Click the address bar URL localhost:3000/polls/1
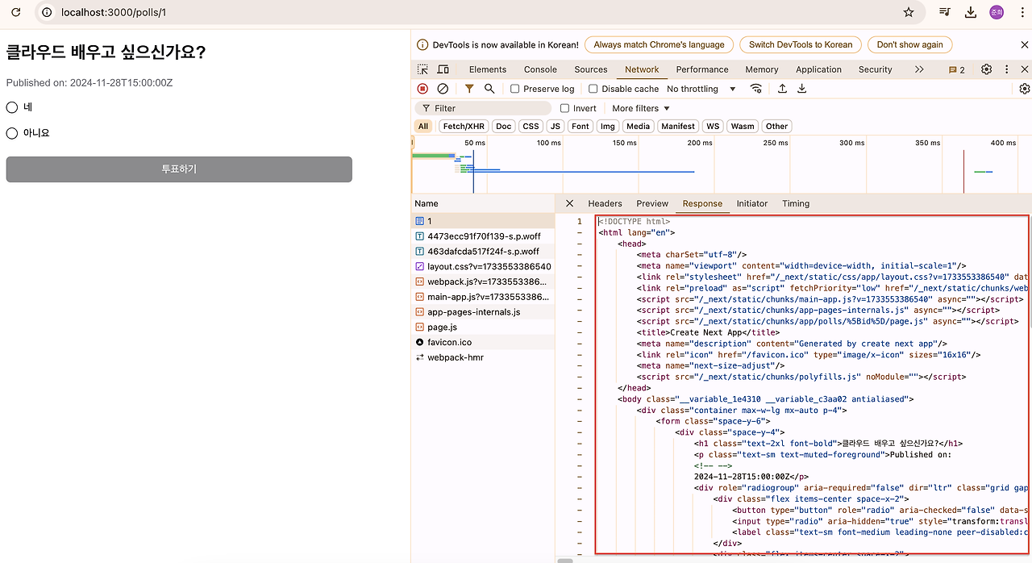This screenshot has height=563, width=1032. [x=114, y=13]
